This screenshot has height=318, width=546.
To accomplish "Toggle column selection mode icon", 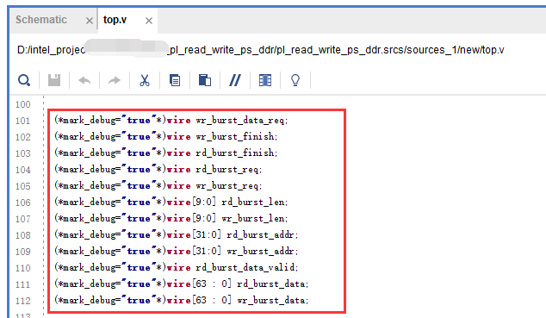I will tap(265, 80).
